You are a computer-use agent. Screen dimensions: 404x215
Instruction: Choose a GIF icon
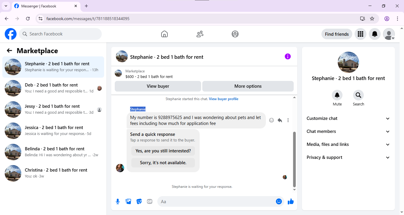coord(150,201)
